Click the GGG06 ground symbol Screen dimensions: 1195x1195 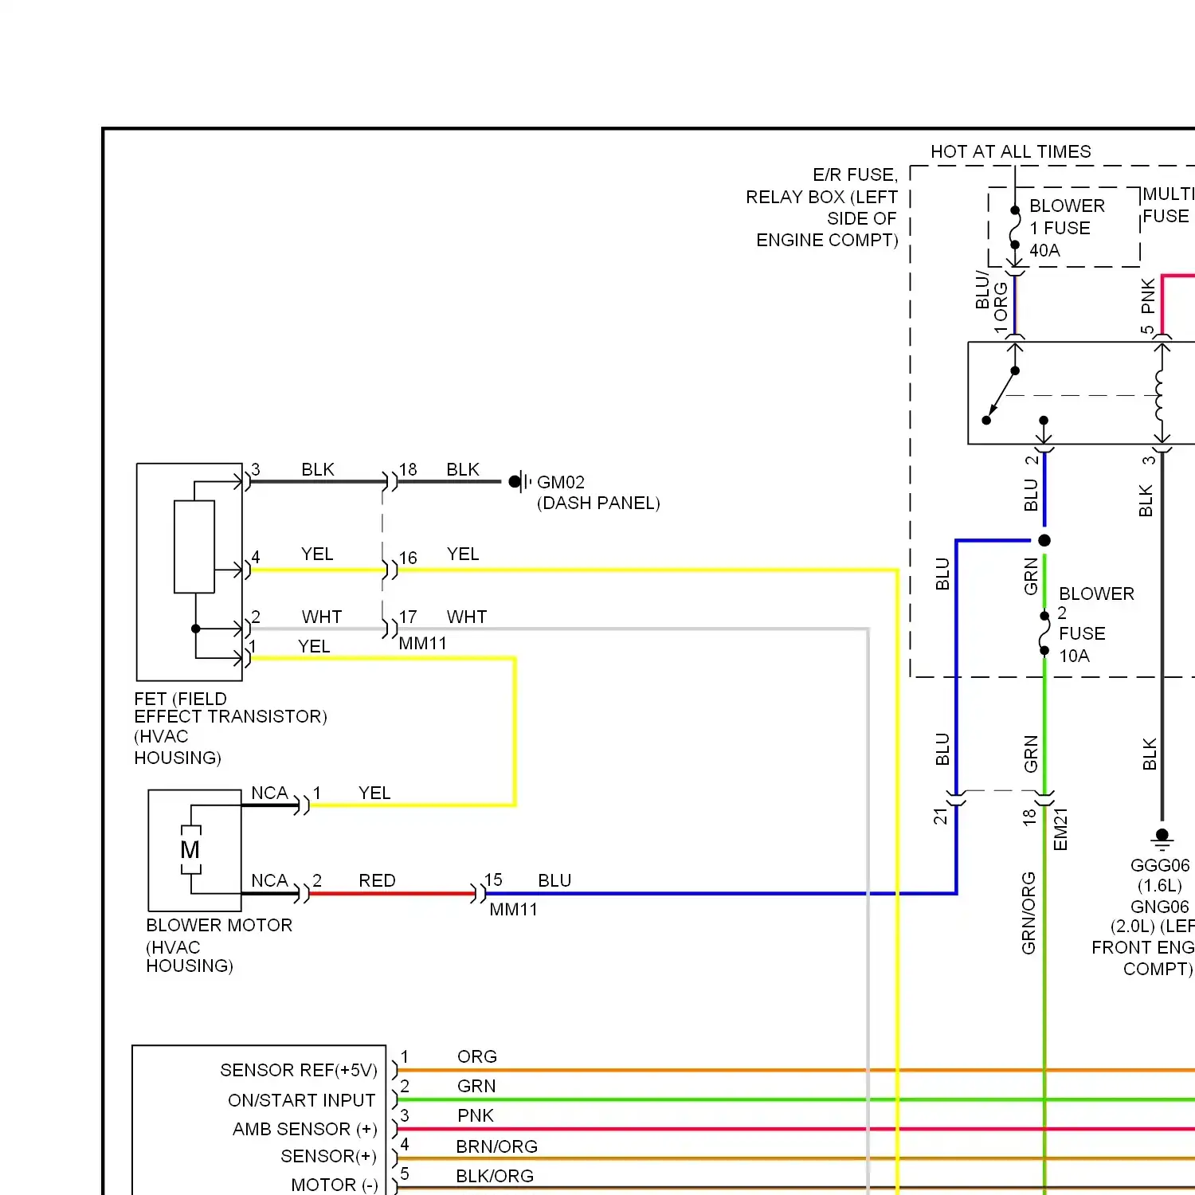click(x=1162, y=839)
